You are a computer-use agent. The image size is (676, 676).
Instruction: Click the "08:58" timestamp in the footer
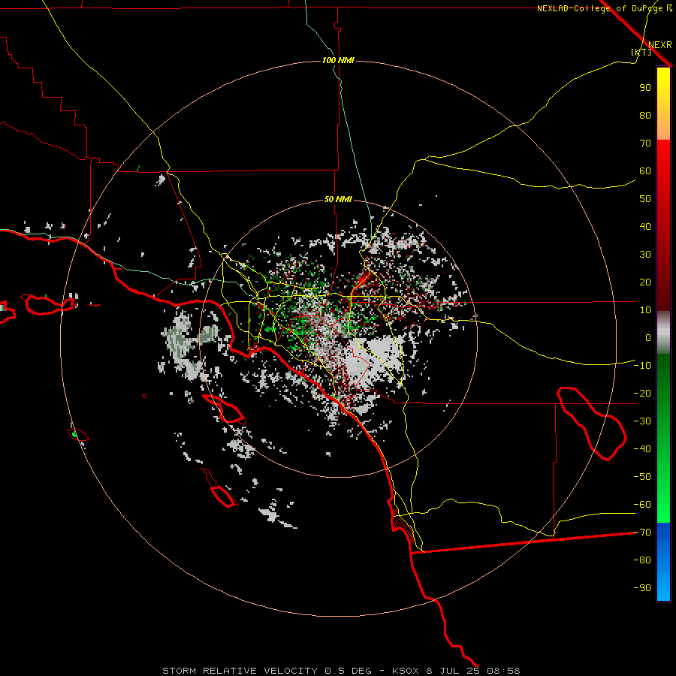(x=503, y=671)
